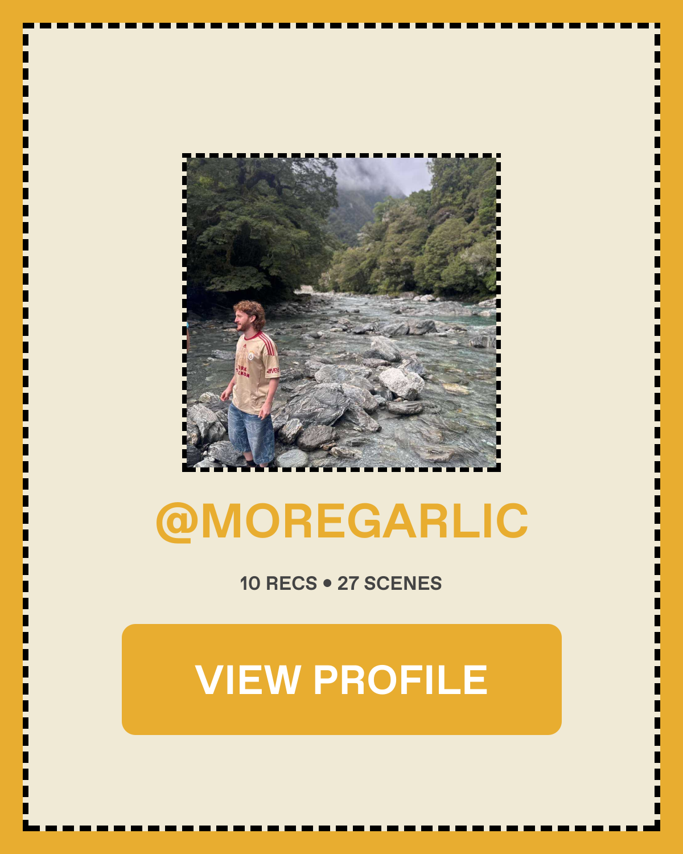The image size is (683, 854).
Task: Click the large pale rock in the river
Action: coord(401,383)
